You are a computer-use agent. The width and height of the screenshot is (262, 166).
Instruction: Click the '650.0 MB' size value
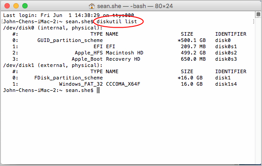point(193,59)
